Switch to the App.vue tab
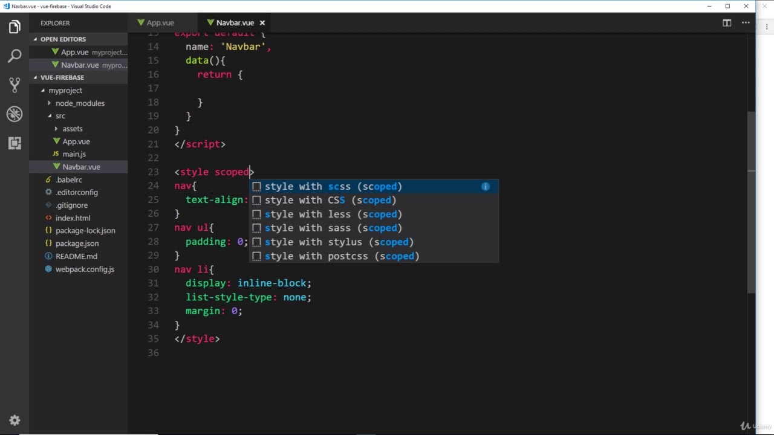Image resolution: width=774 pixels, height=435 pixels. (160, 23)
